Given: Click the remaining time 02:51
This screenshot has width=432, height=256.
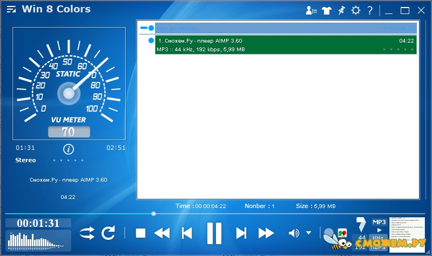Looking at the screenshot, I should click(x=116, y=148).
